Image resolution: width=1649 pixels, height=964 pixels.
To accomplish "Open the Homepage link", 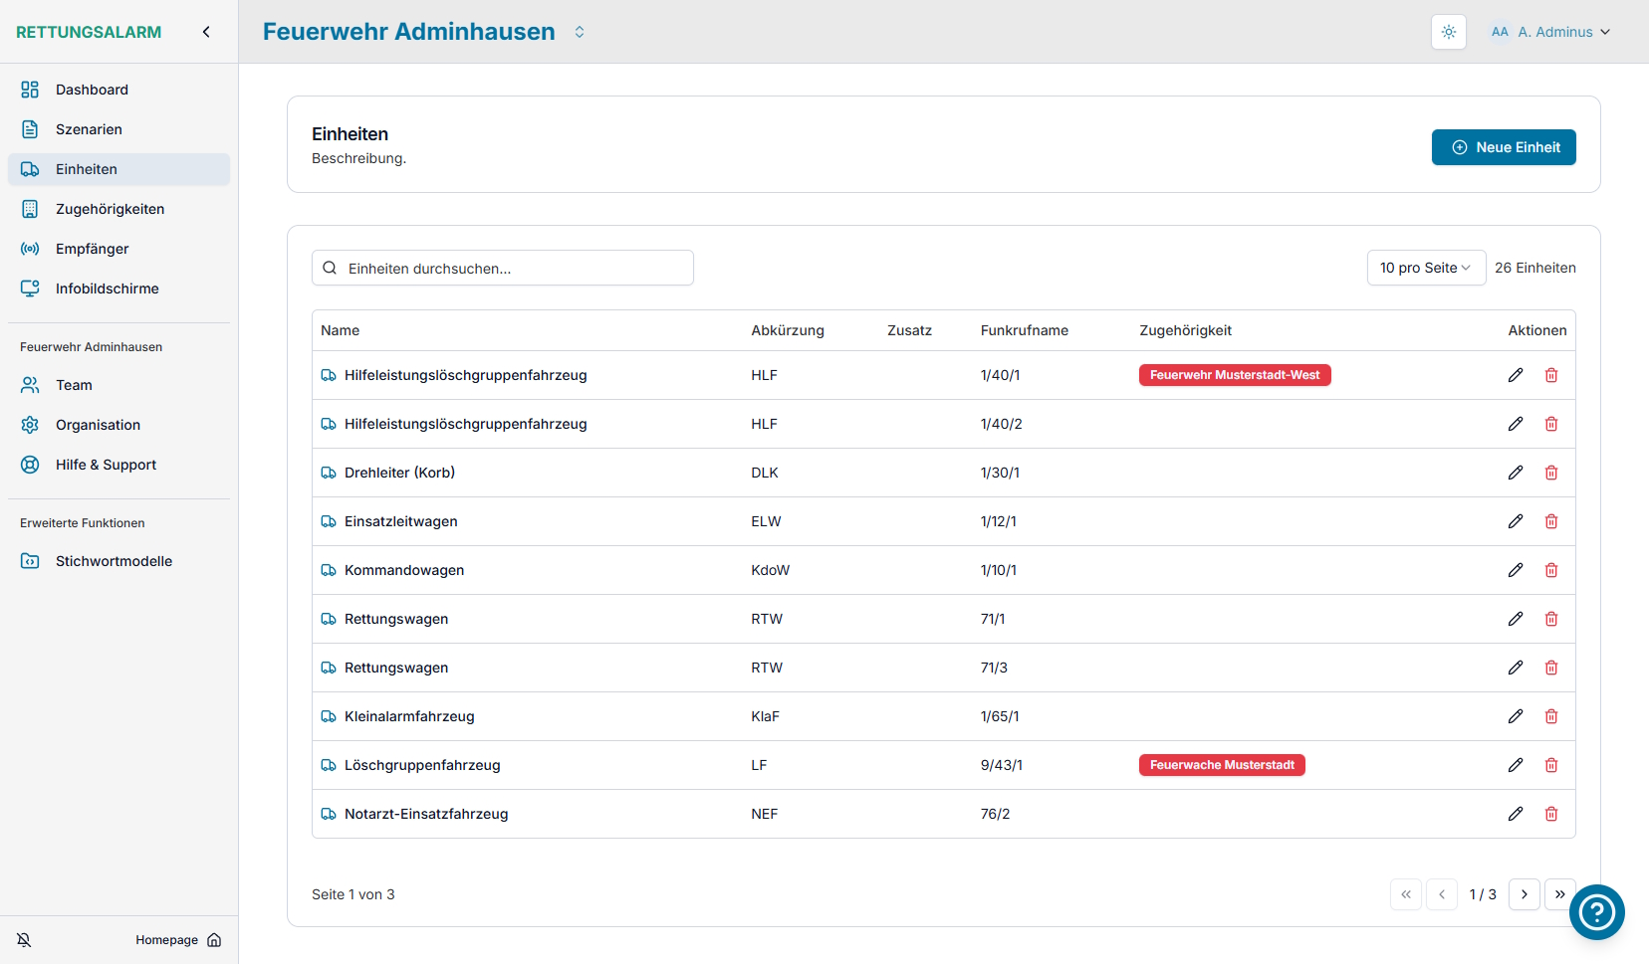I will click(178, 940).
